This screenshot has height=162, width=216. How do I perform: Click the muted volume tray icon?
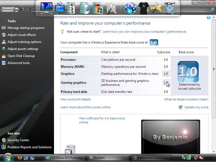tap(201, 158)
